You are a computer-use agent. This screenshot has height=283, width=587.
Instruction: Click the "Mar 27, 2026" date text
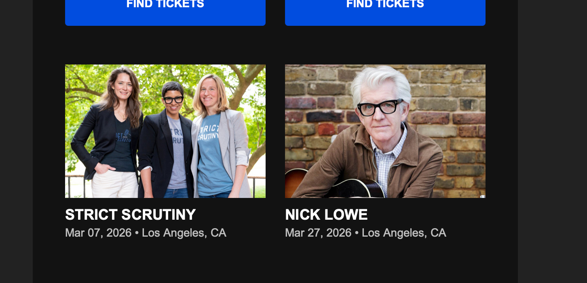point(318,233)
